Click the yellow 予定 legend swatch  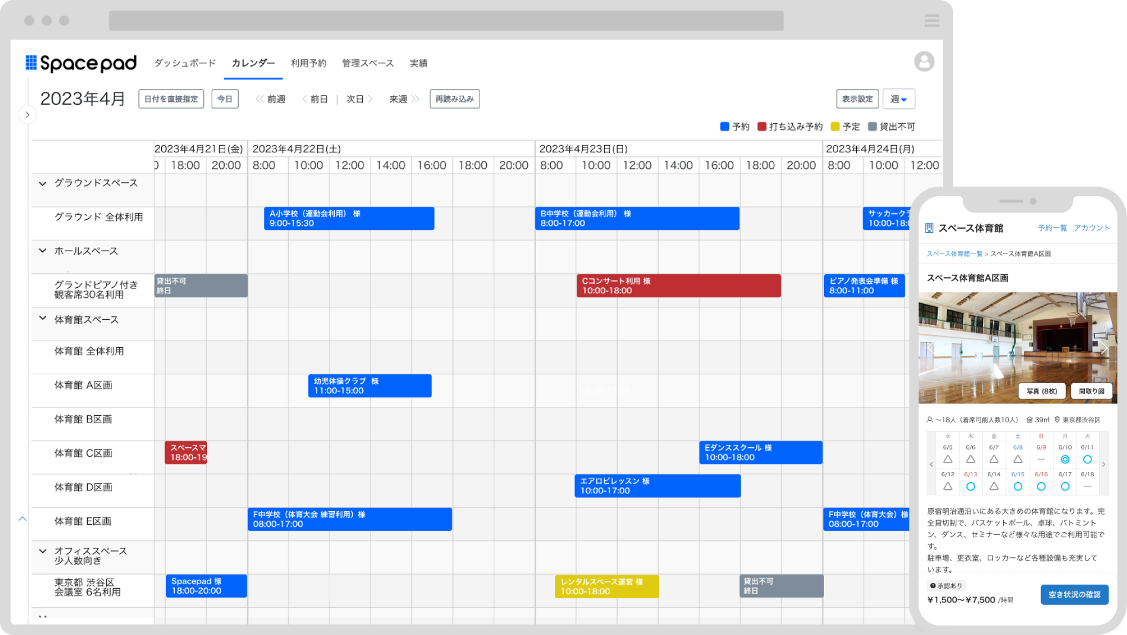[x=835, y=126]
